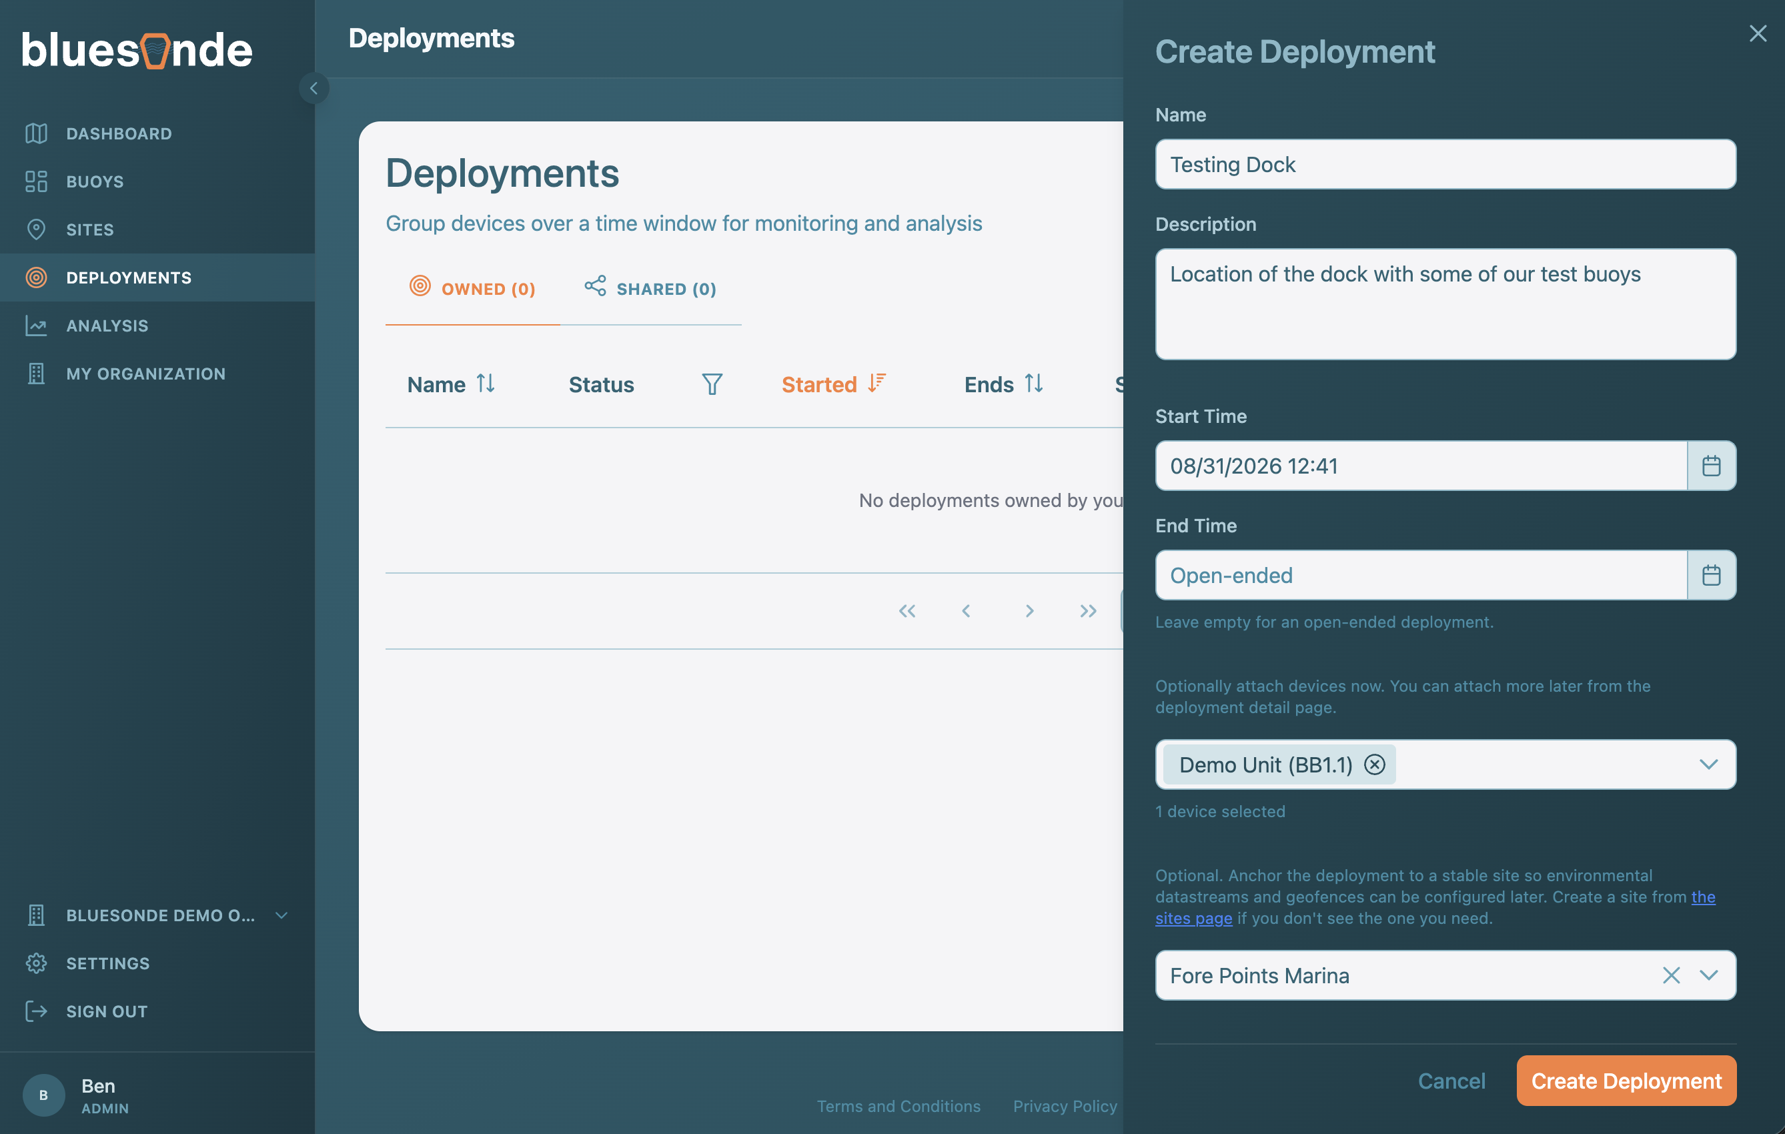
Task: Expand the Bluesonde Demo organization switcher
Action: tap(157, 915)
